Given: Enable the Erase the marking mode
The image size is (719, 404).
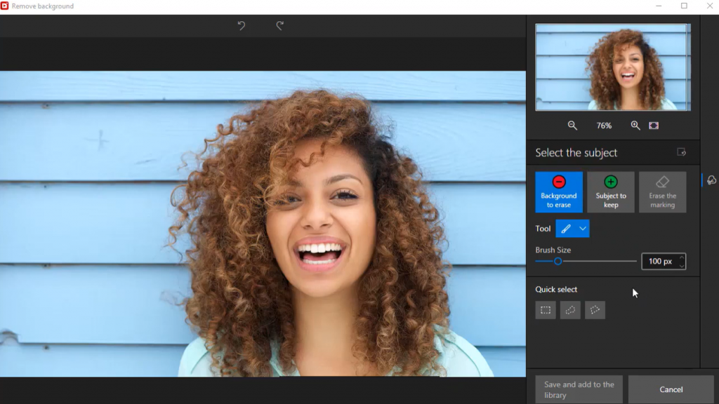Looking at the screenshot, I should pyautogui.click(x=662, y=191).
